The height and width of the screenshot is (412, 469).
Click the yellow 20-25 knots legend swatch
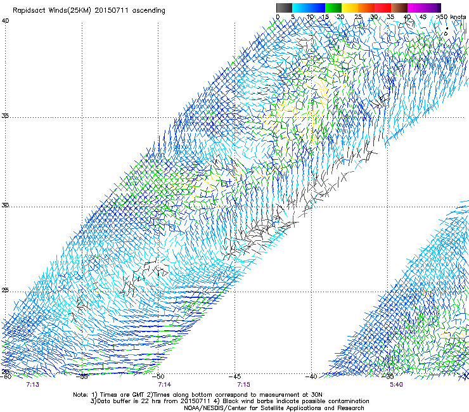tap(350, 8)
